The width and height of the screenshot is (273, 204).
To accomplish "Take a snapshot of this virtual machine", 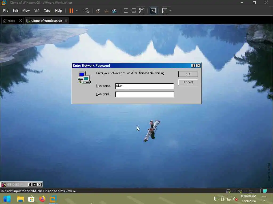I will [x=98, y=11].
